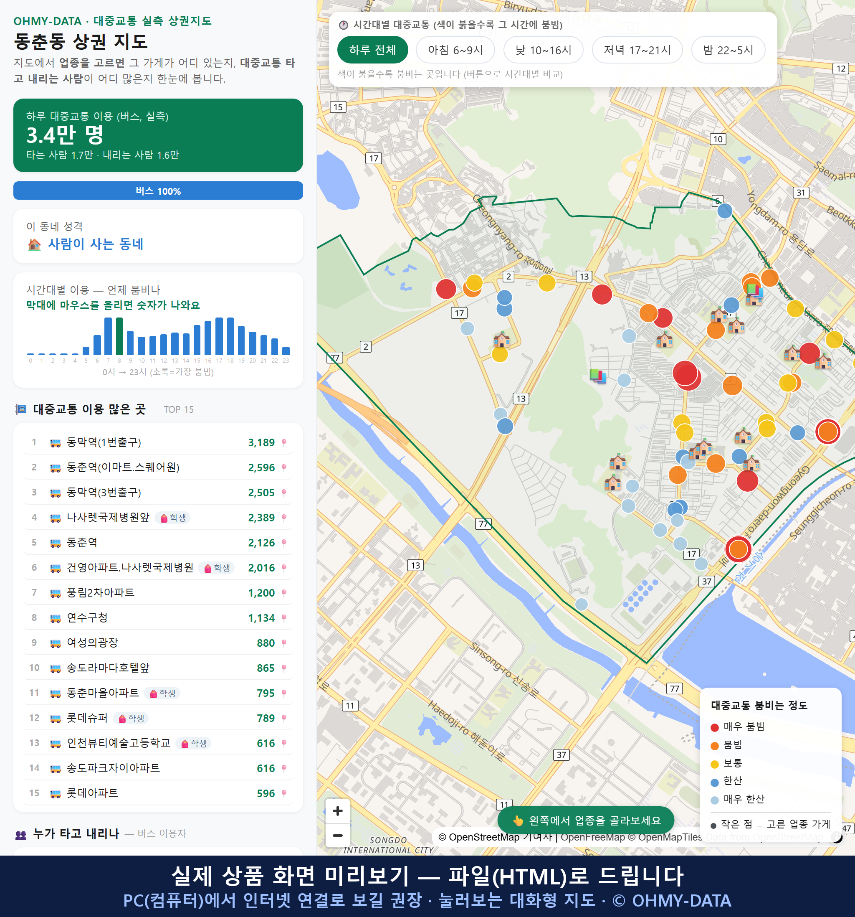Click the 버스 100% share bar
Viewport: 855px width, 917px height.
[x=158, y=191]
